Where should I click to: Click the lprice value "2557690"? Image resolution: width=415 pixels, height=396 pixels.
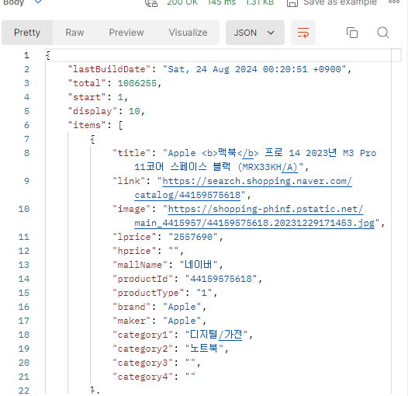tap(193, 237)
